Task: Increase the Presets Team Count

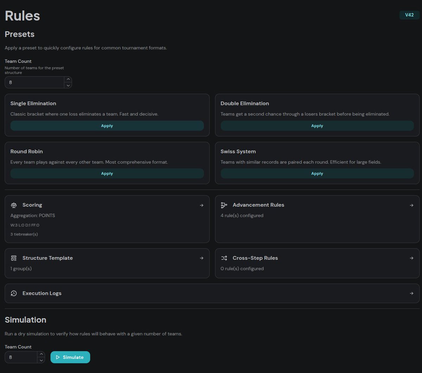Action: tap(68, 79)
